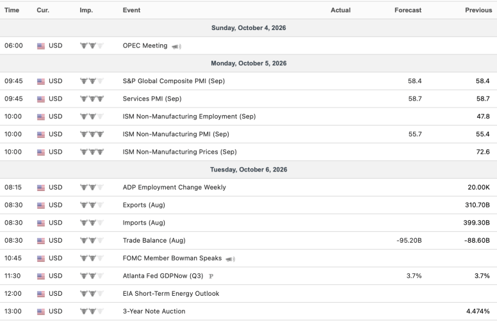Open ISM Non-Manufacturing Prices (Sep) event
Image resolution: width=497 pixels, height=322 pixels.
pyautogui.click(x=180, y=152)
